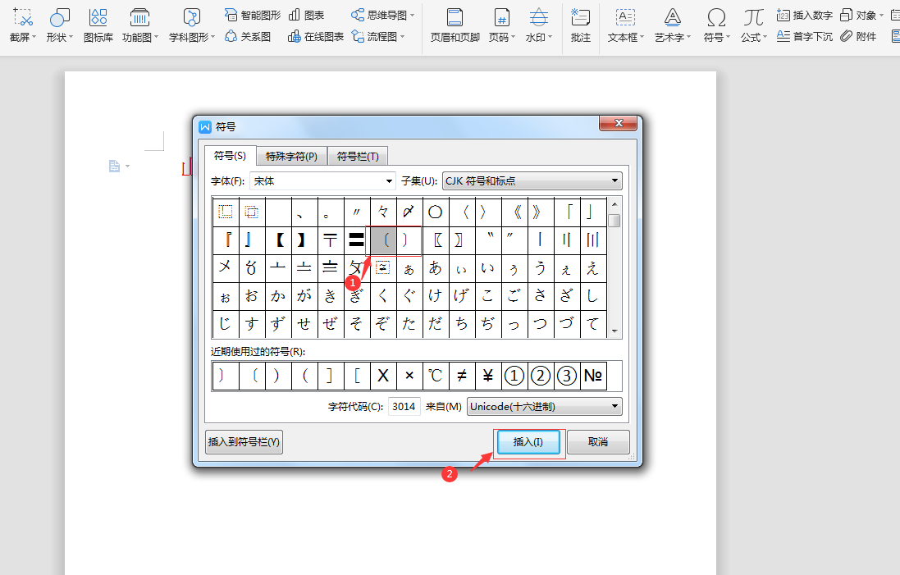Image resolution: width=900 pixels, height=575 pixels.
Task: Insert a 图表 chart
Action: point(307,15)
